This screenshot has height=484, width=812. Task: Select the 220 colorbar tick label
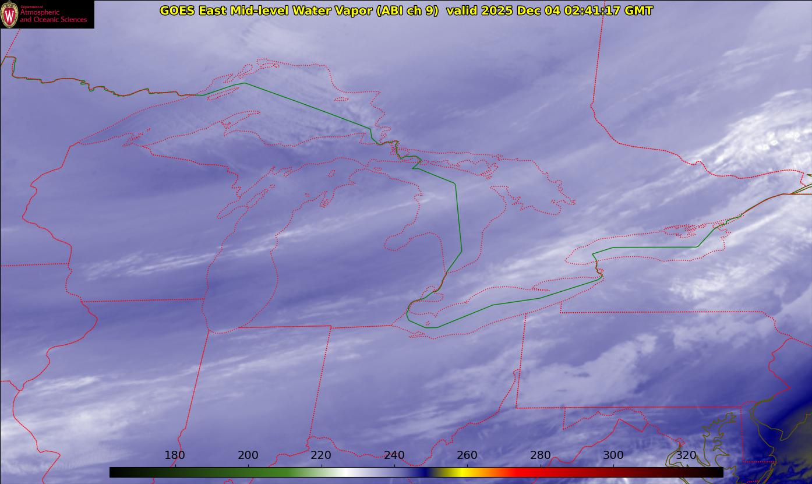(321, 455)
